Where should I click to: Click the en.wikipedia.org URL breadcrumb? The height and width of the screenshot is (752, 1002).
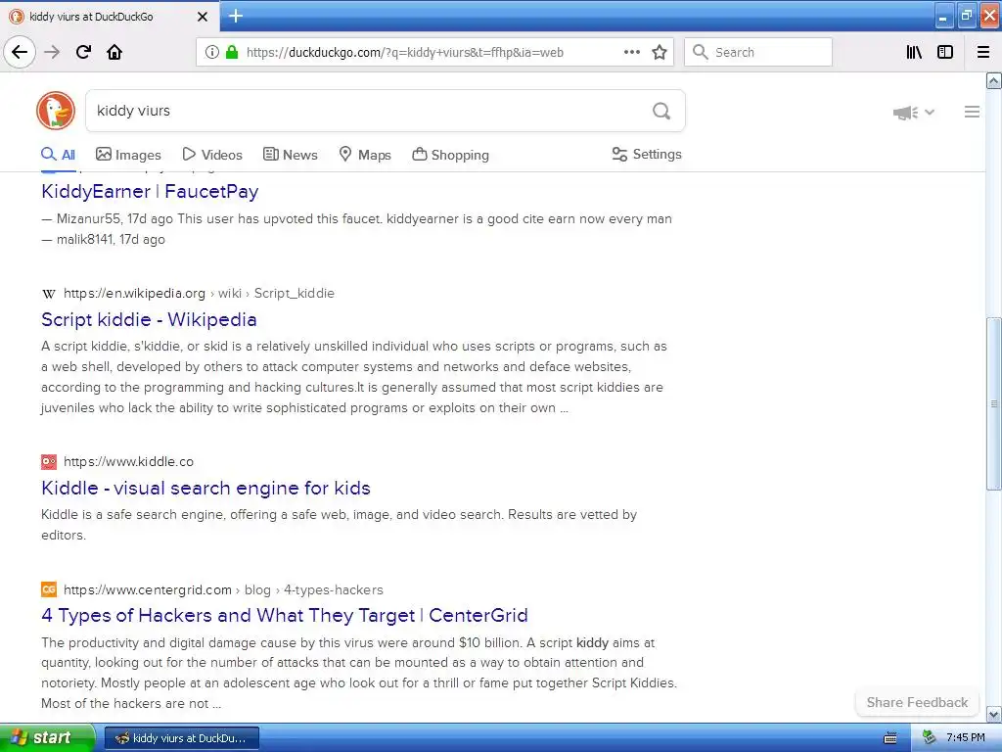click(199, 294)
